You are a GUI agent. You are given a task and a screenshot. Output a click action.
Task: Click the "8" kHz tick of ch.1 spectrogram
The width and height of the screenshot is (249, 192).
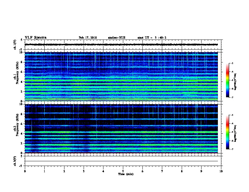(22, 62)
